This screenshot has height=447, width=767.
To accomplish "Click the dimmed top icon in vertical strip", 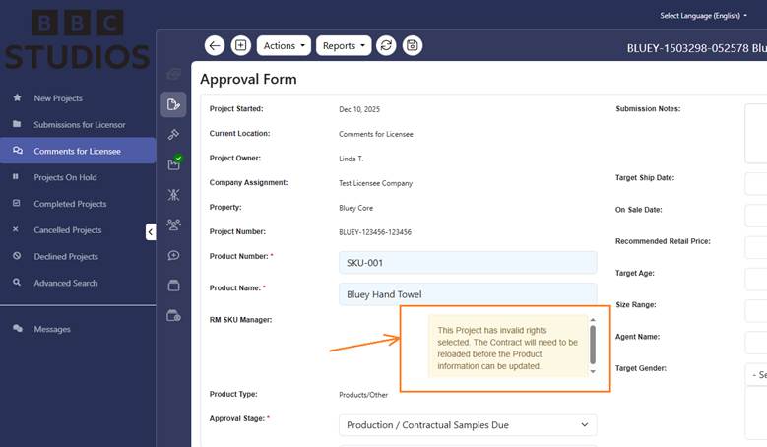I will tap(173, 74).
